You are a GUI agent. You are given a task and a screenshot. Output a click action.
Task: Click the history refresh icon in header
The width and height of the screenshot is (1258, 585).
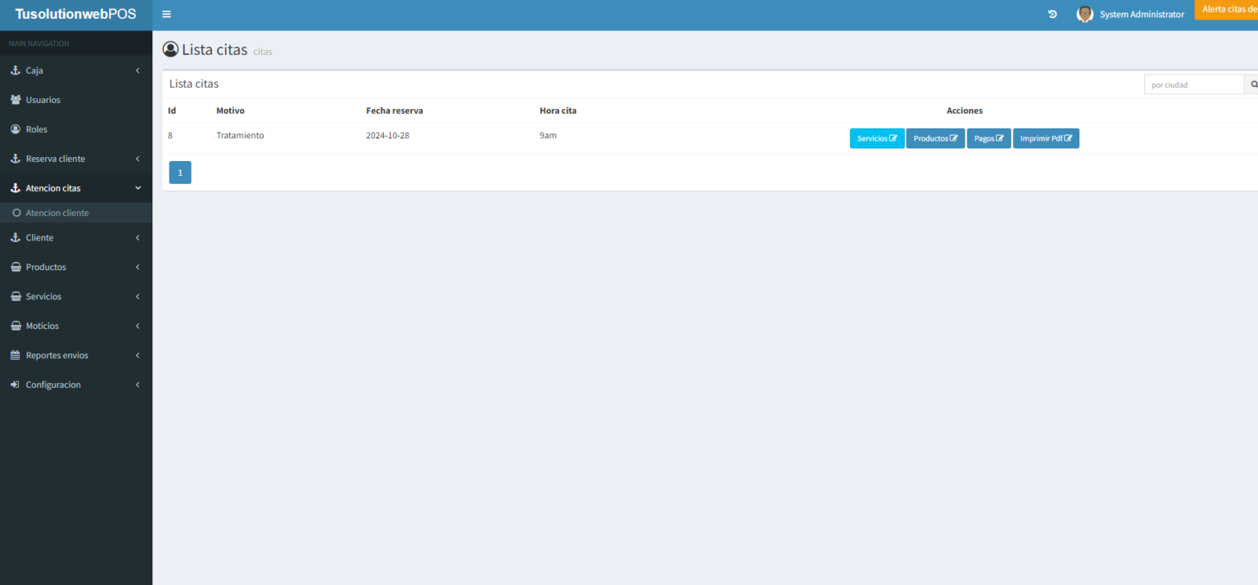[1052, 15]
